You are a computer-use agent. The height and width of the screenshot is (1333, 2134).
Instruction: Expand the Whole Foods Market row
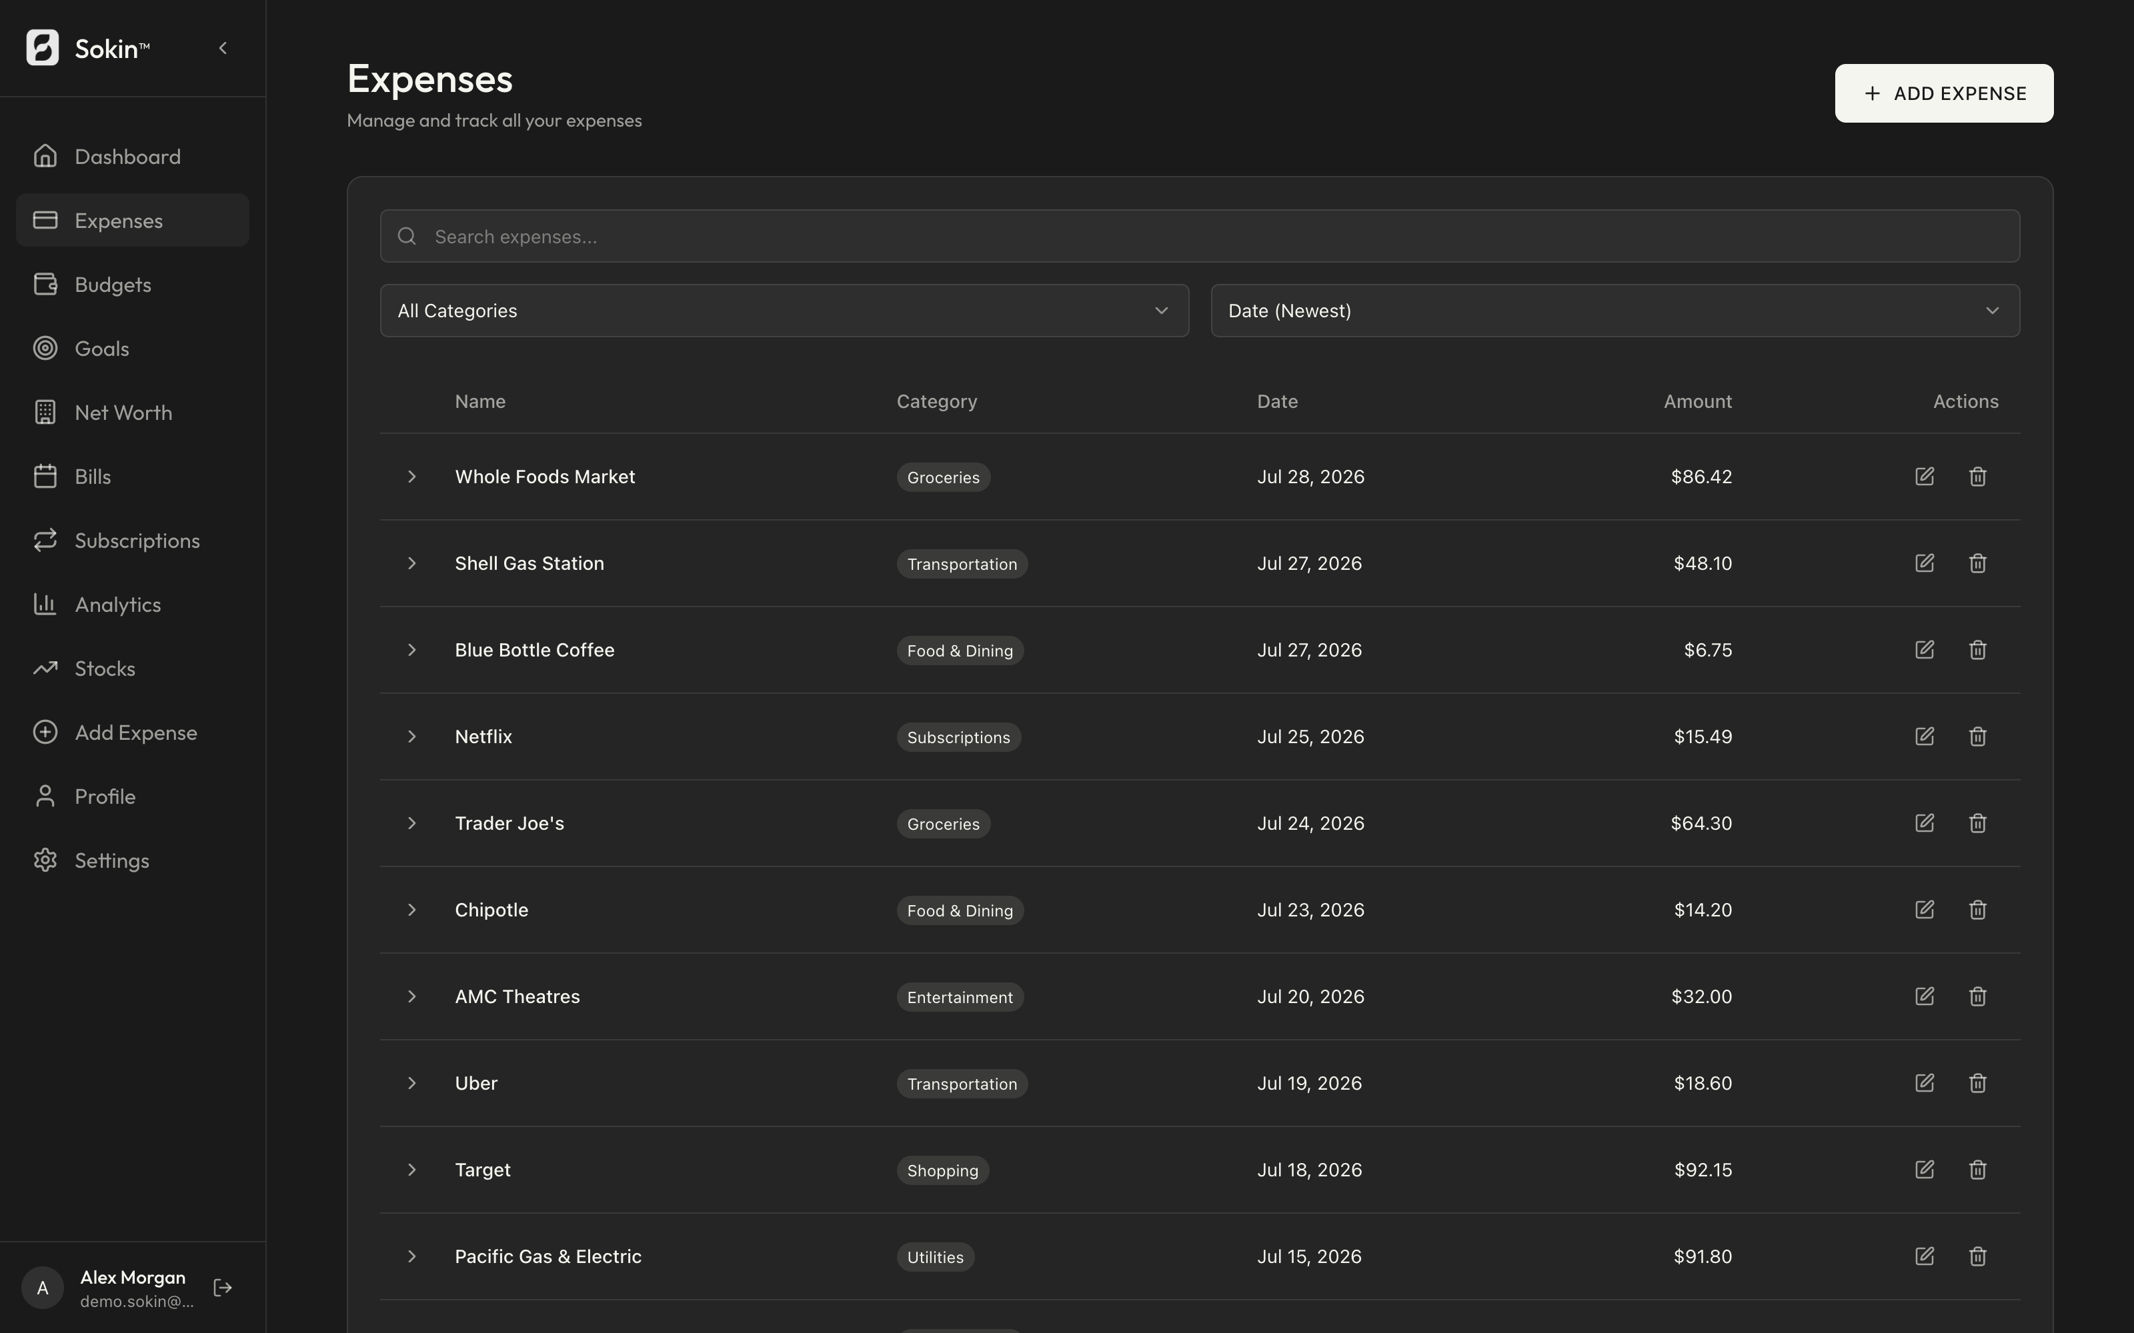[412, 477]
